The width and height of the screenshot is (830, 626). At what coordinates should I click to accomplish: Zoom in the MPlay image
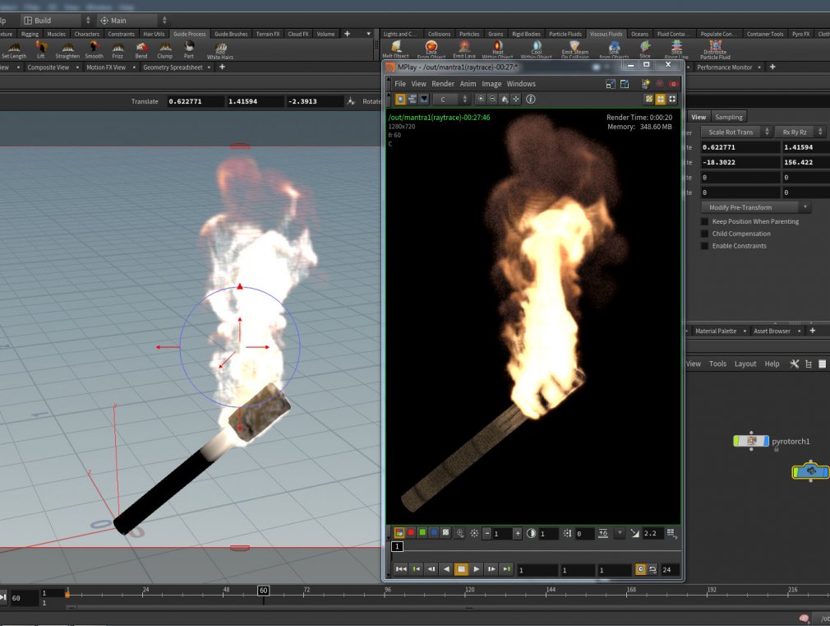[481, 99]
